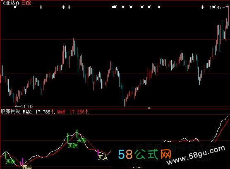Screen dimensions: 230x169
Task: Click the solid diamond info marker
Action: pyautogui.click(x=123, y=7)
